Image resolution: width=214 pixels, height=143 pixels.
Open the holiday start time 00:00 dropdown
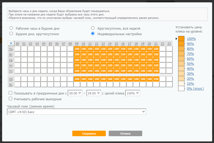(75, 93)
